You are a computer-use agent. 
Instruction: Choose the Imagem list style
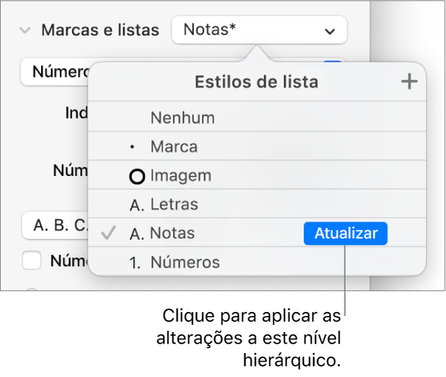pyautogui.click(x=181, y=176)
